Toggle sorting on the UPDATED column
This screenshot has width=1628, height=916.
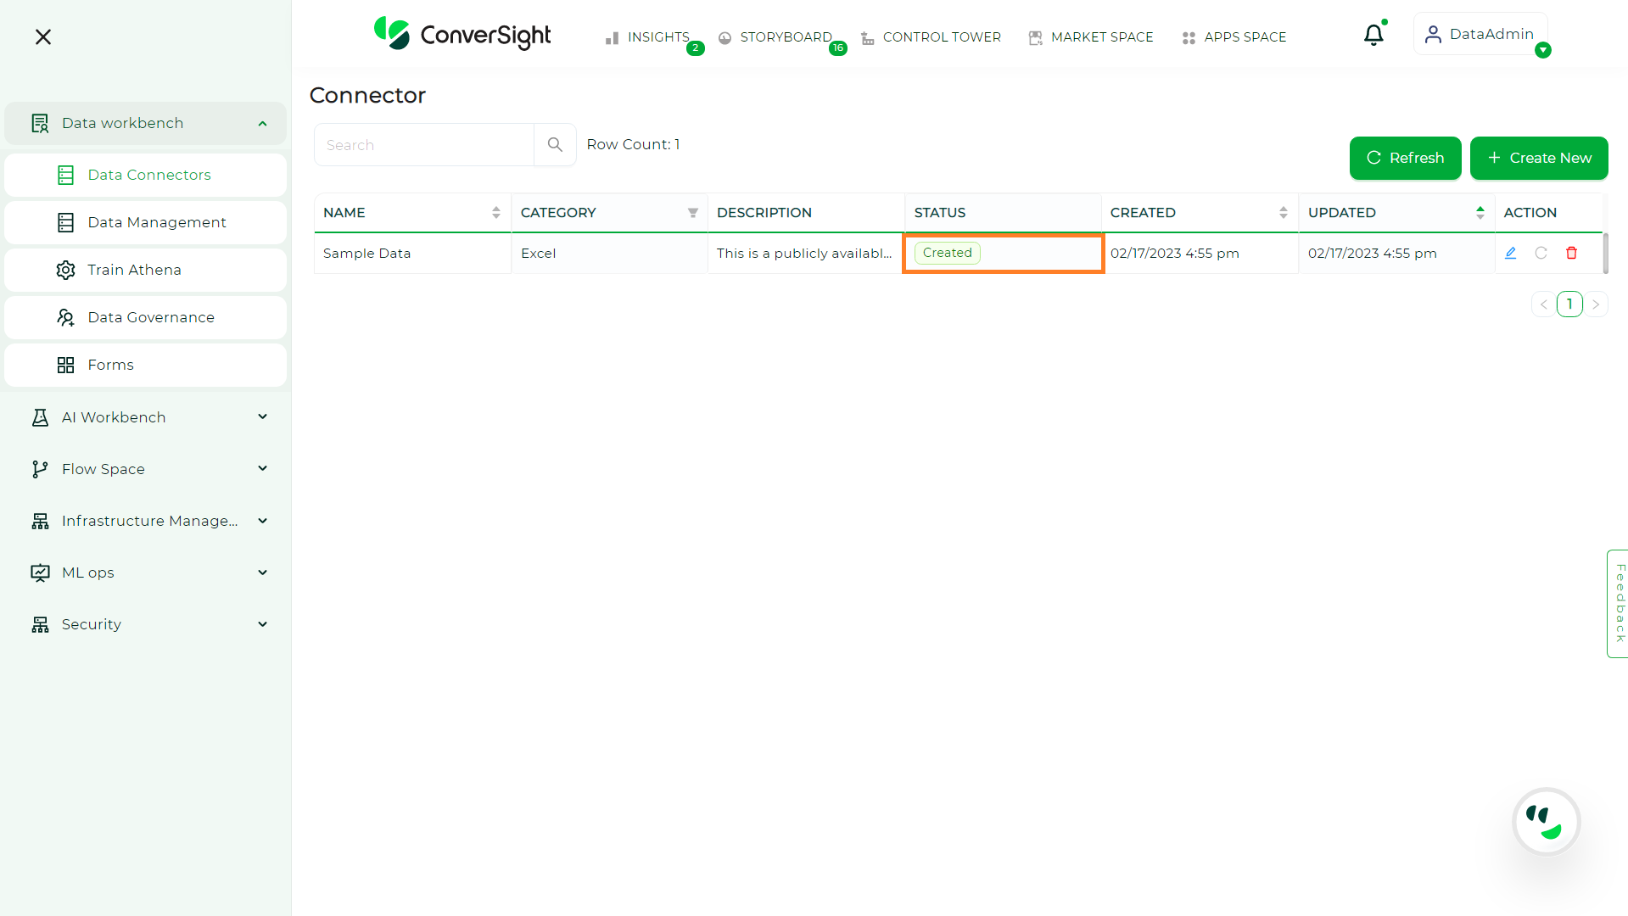(x=1481, y=213)
